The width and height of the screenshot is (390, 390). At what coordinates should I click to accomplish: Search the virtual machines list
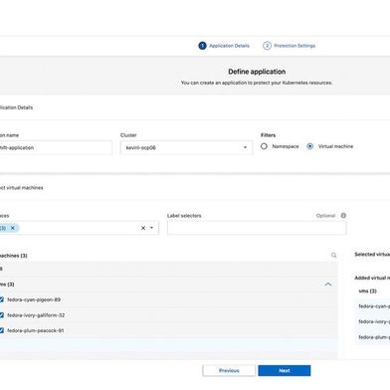(333, 255)
